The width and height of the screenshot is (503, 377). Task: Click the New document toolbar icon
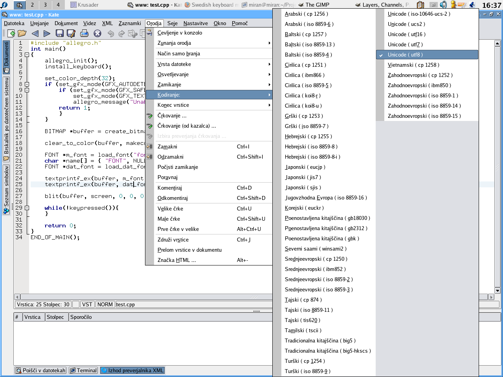(11, 34)
